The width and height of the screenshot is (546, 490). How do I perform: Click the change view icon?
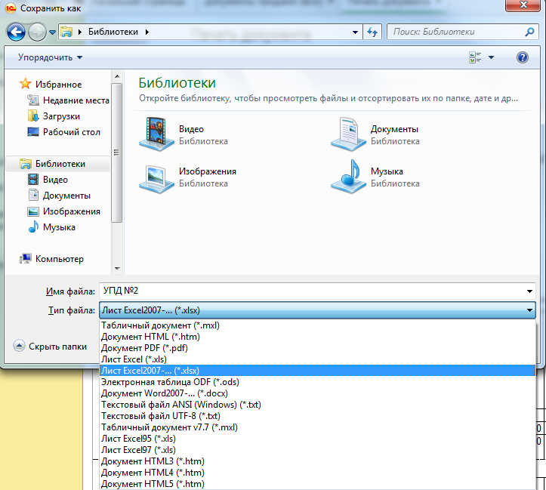pos(475,57)
